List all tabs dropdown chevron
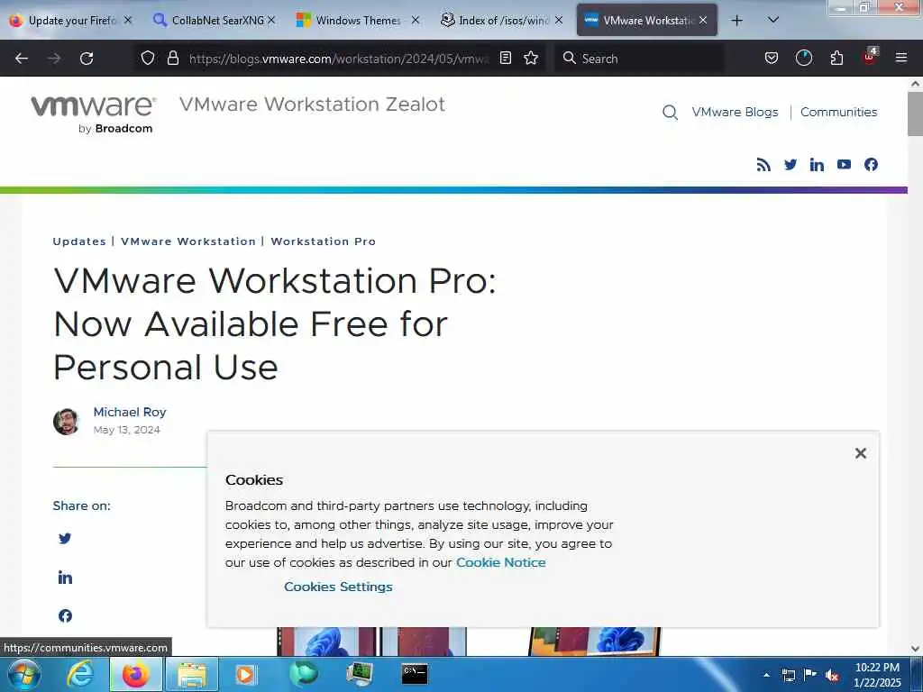923x692 pixels. 773,20
